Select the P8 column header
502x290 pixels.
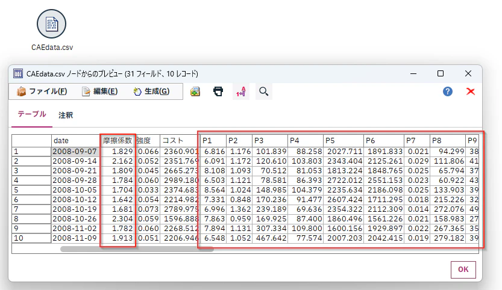click(448, 141)
